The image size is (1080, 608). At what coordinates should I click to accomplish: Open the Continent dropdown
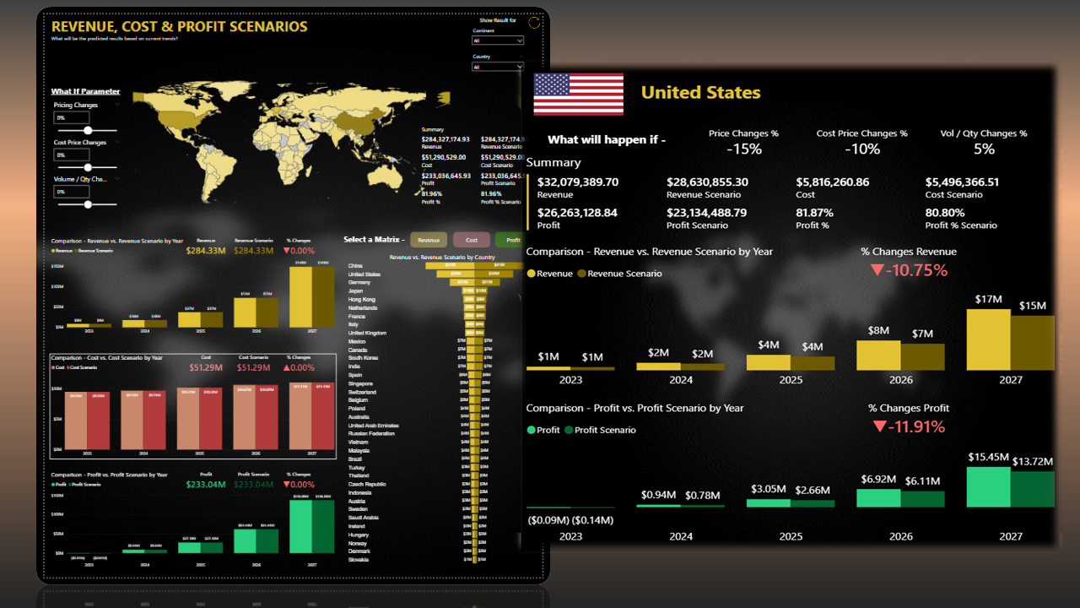click(x=498, y=40)
